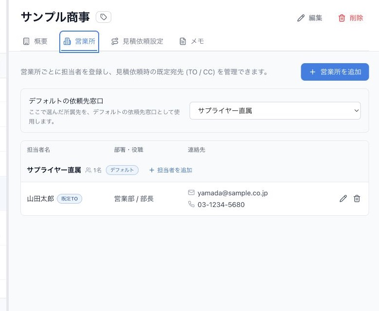Go to the メモ tab

tap(192, 41)
